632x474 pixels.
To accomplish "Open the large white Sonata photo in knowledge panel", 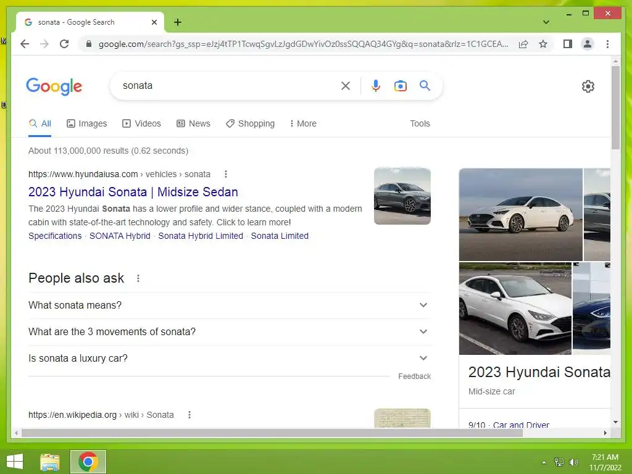I will click(x=521, y=214).
